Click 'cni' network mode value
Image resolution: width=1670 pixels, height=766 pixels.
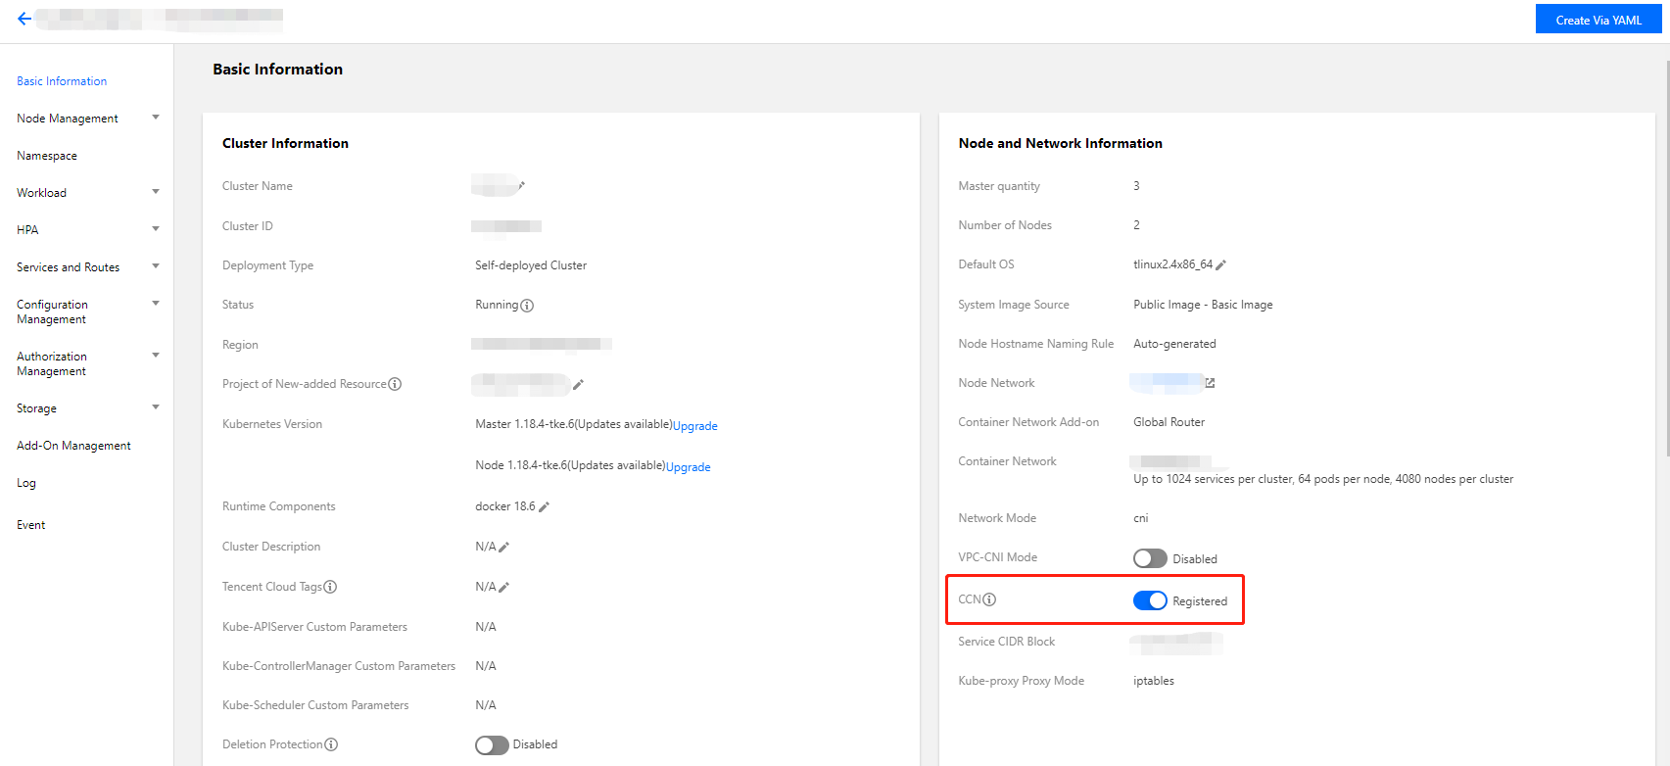click(1141, 518)
